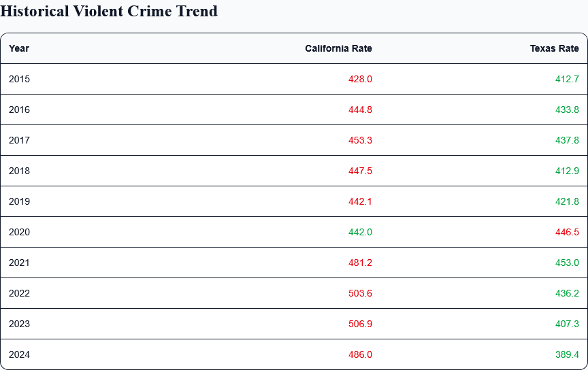Click California value 506.9 for 2023
Image resolution: width=588 pixels, height=370 pixels.
360,324
